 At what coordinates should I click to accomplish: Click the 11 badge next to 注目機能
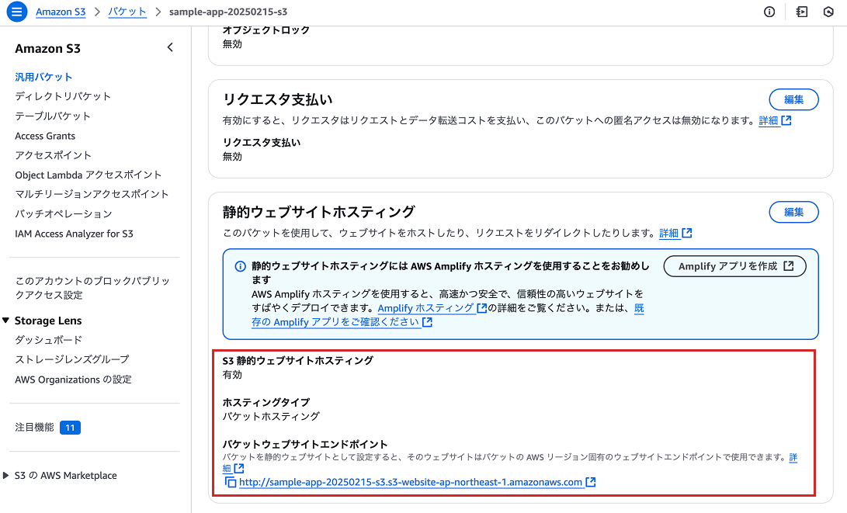70,428
